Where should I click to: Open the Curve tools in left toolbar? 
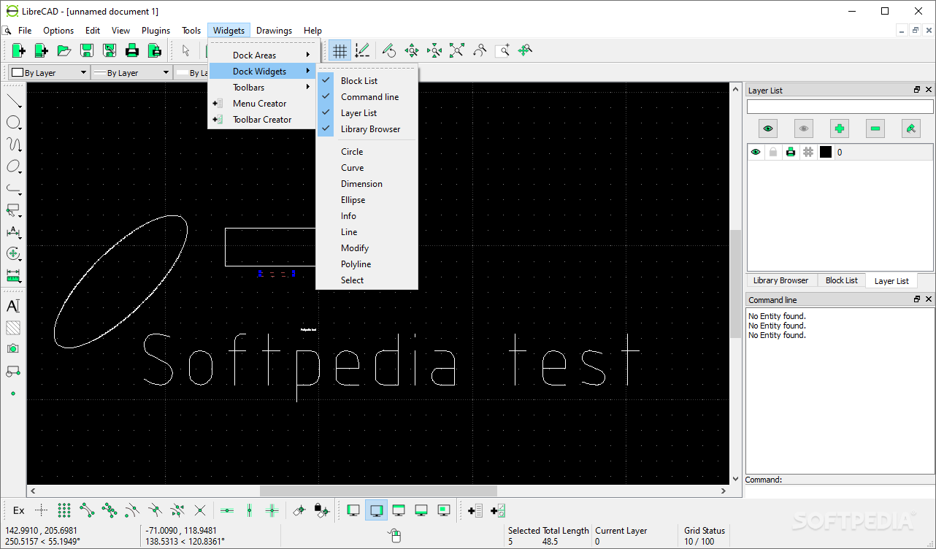tap(13, 145)
